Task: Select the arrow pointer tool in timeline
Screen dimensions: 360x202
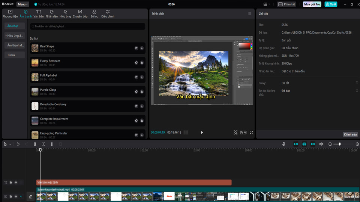Action: point(5,144)
